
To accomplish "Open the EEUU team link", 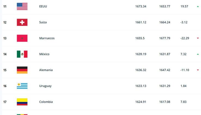I will pyautogui.click(x=43, y=6).
